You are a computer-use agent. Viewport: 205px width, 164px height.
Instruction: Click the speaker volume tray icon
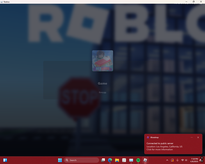186,160
